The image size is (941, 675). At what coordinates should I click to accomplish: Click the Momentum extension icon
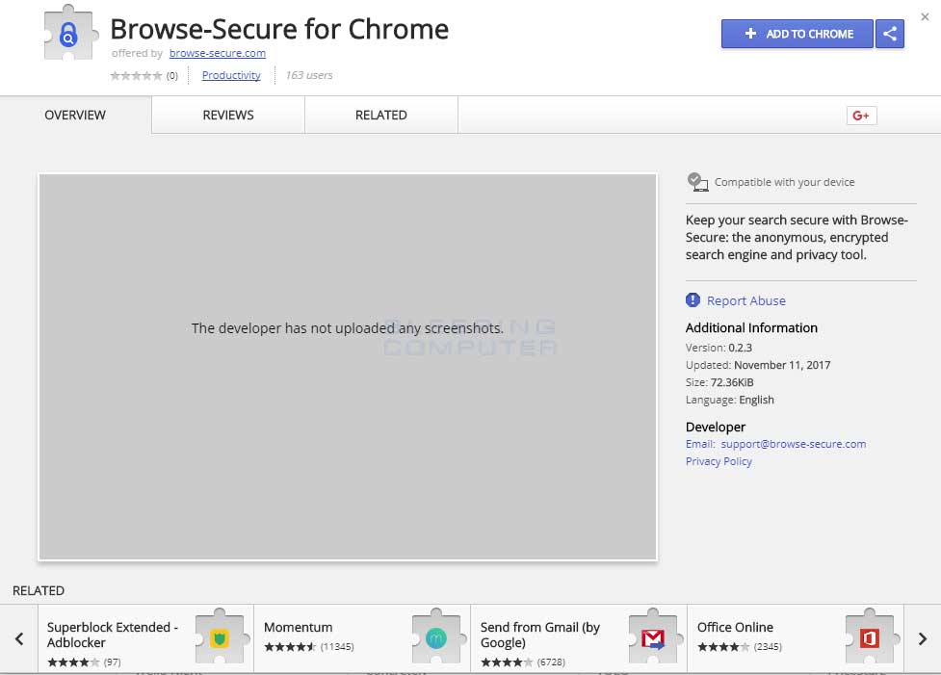[x=436, y=637]
